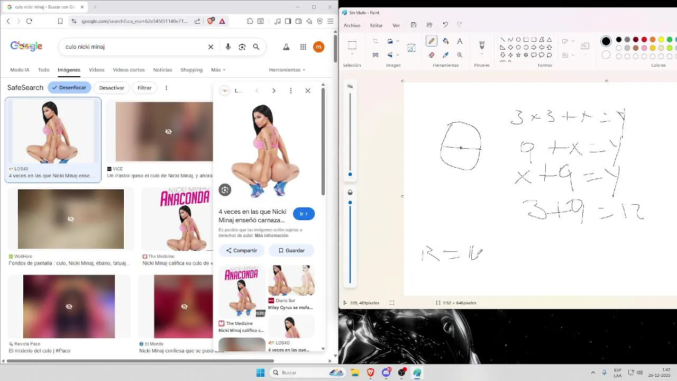Open the Google apps grid

303,47
